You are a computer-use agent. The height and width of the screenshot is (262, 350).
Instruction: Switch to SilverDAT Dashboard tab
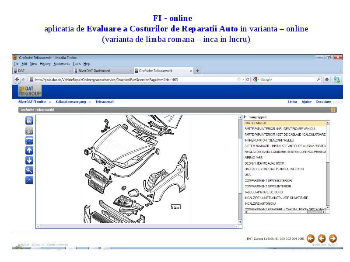point(103,71)
